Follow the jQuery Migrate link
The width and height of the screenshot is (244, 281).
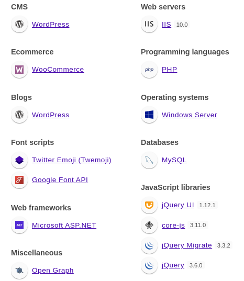(186, 245)
